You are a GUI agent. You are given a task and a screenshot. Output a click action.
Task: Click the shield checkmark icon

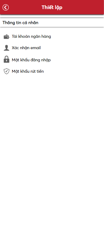click(x=6, y=71)
